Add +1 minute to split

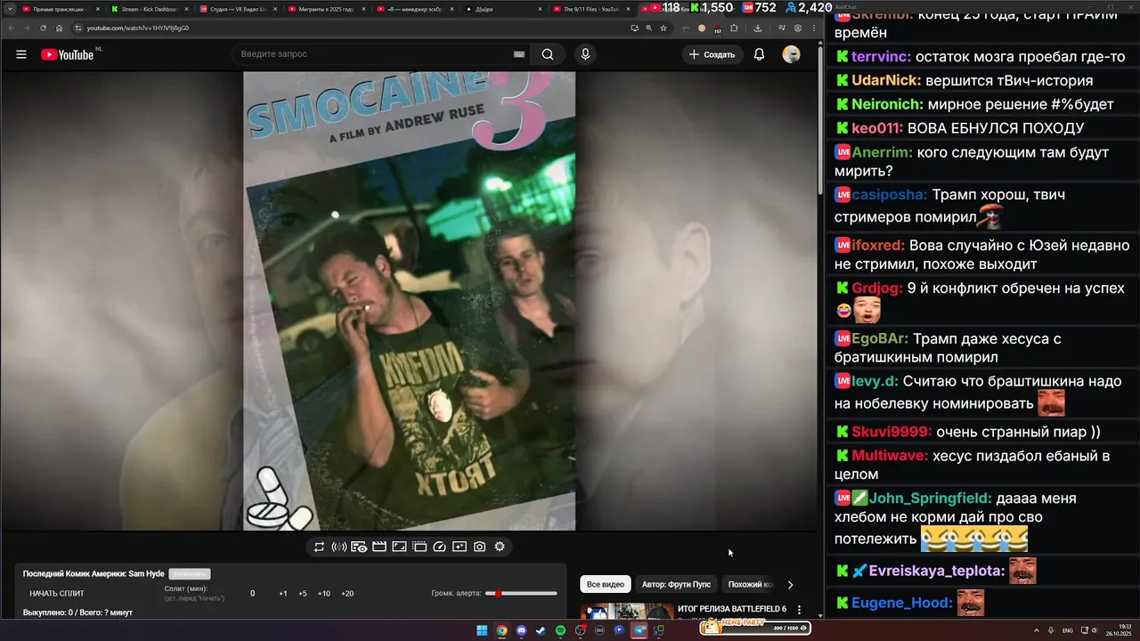(283, 593)
